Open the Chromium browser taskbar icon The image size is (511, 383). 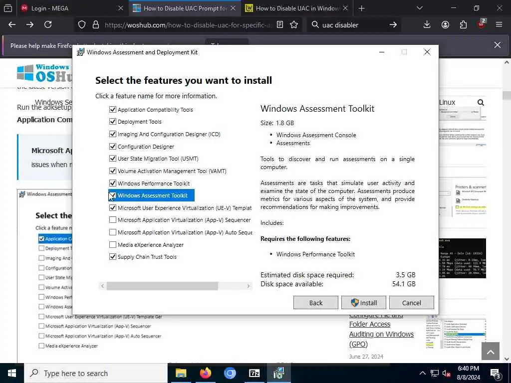point(230,373)
